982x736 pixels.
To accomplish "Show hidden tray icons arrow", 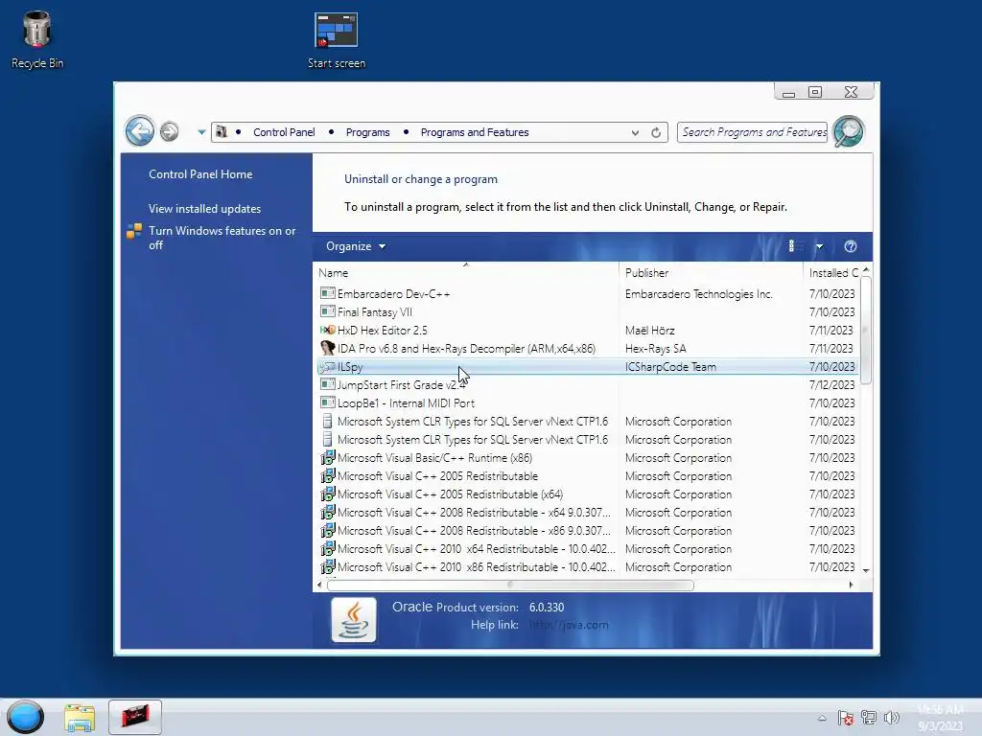I will (x=822, y=718).
